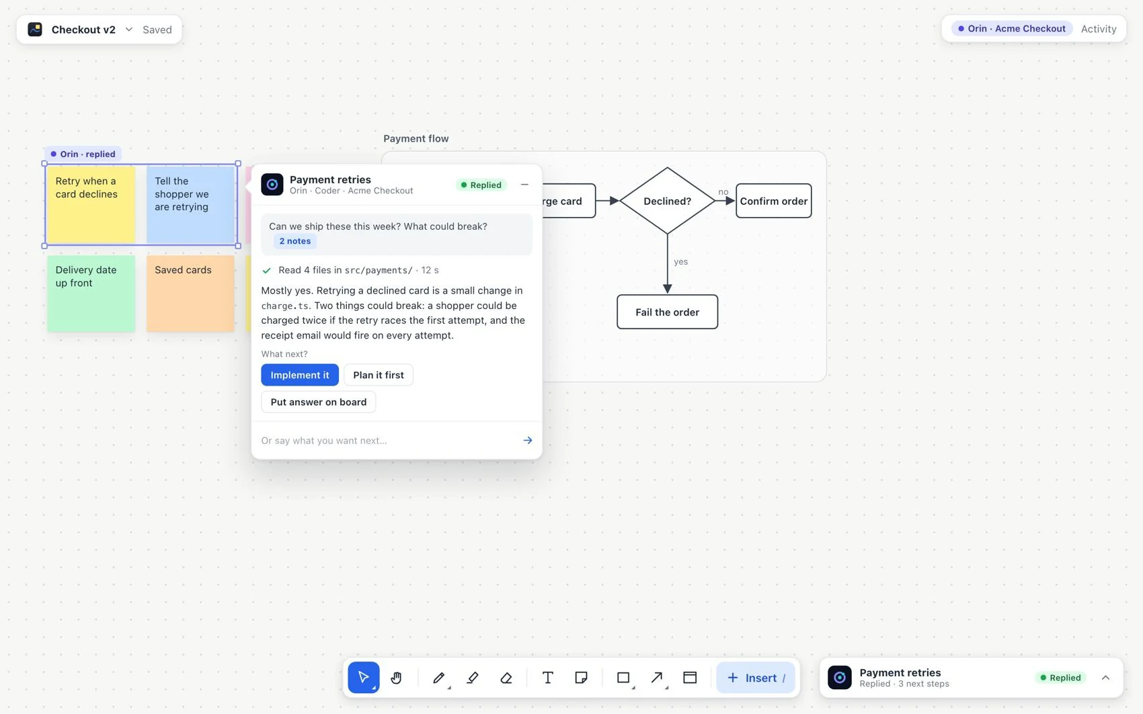Select the Text tool
Image resolution: width=1143 pixels, height=714 pixels.
click(x=547, y=677)
